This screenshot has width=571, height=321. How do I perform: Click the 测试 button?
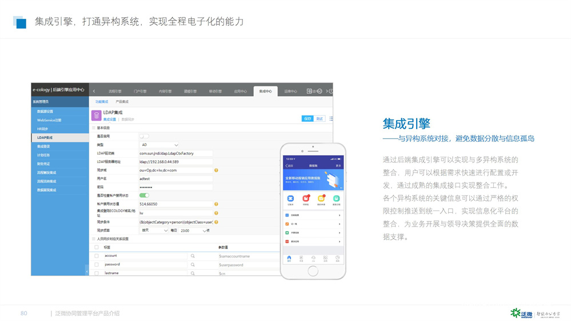coord(320,119)
